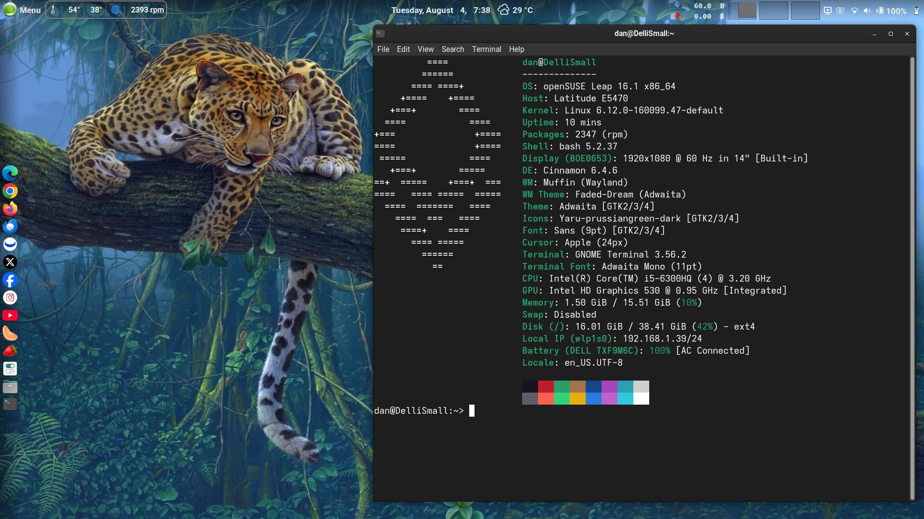Start Firefox from the dock
Image resolution: width=924 pixels, height=519 pixels.
tap(10, 209)
